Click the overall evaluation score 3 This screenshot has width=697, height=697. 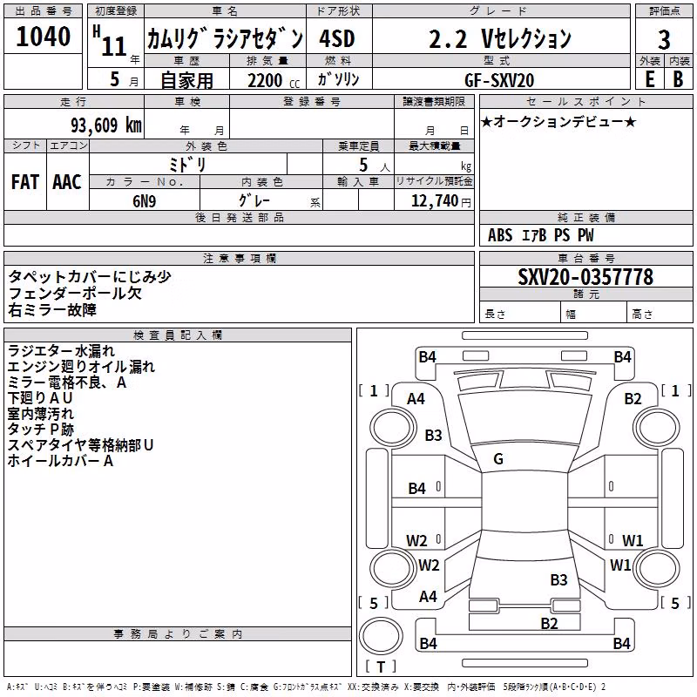click(664, 39)
